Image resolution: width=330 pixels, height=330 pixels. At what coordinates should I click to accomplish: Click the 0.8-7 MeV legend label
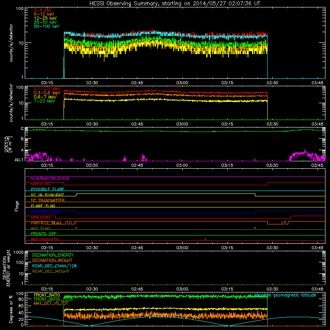(45, 97)
